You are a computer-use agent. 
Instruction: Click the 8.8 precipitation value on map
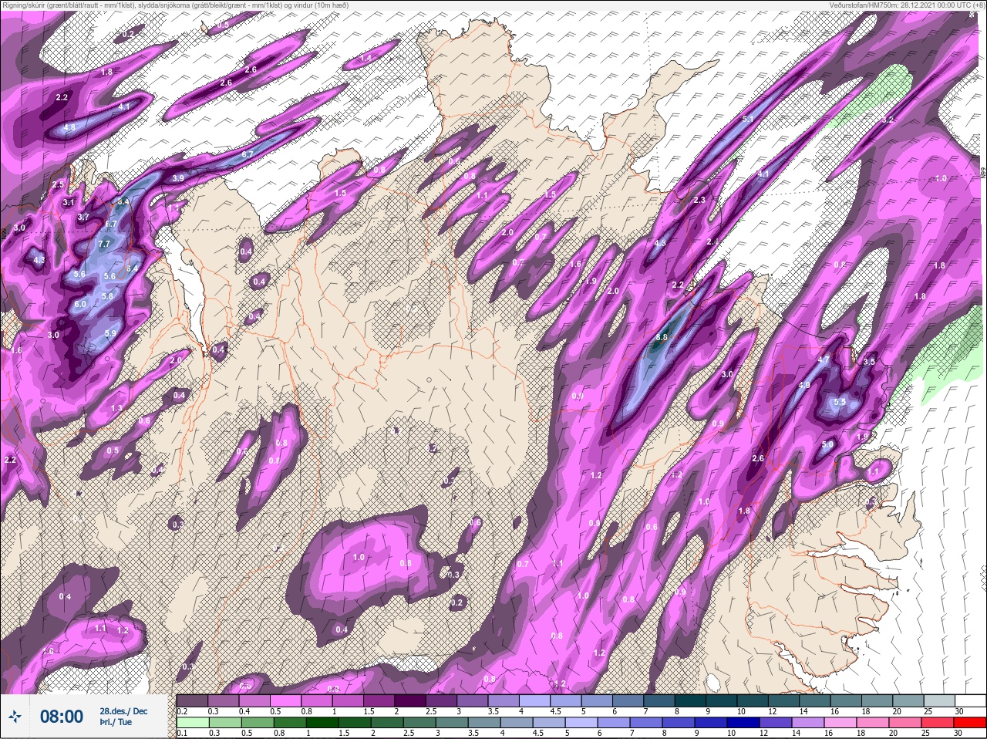[662, 337]
